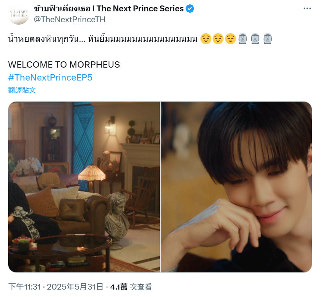This screenshot has height=297, width=322.
Task: Click 翻譯貼文 to translate the post
Action: (22, 90)
